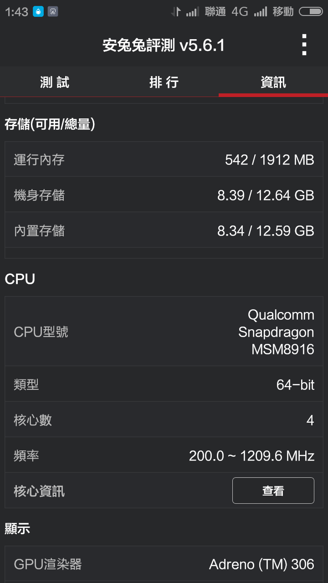Tap the 內置存儲 row
Viewport: 328px width, 583px height.
[x=164, y=230]
